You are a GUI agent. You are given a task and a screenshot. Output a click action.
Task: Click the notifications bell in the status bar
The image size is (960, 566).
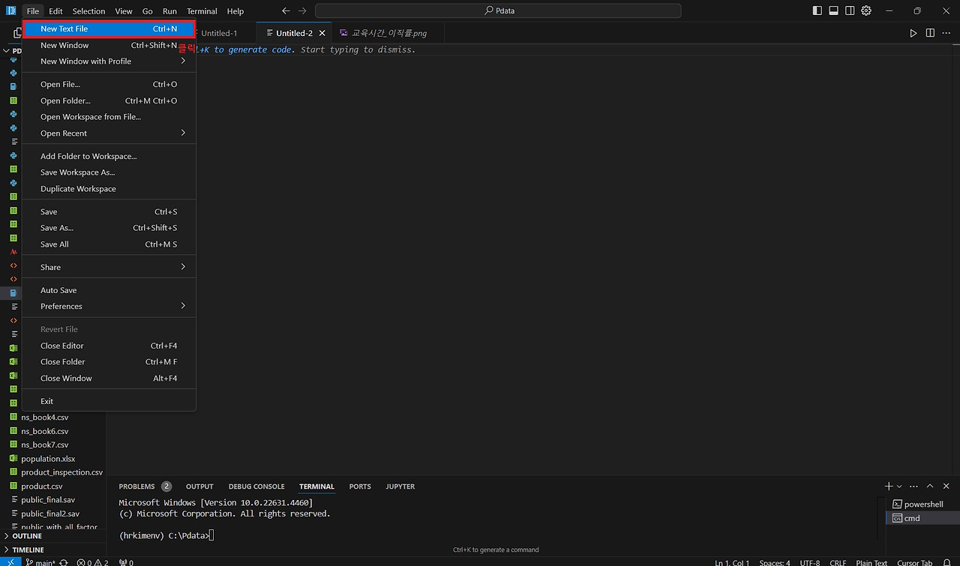946,562
